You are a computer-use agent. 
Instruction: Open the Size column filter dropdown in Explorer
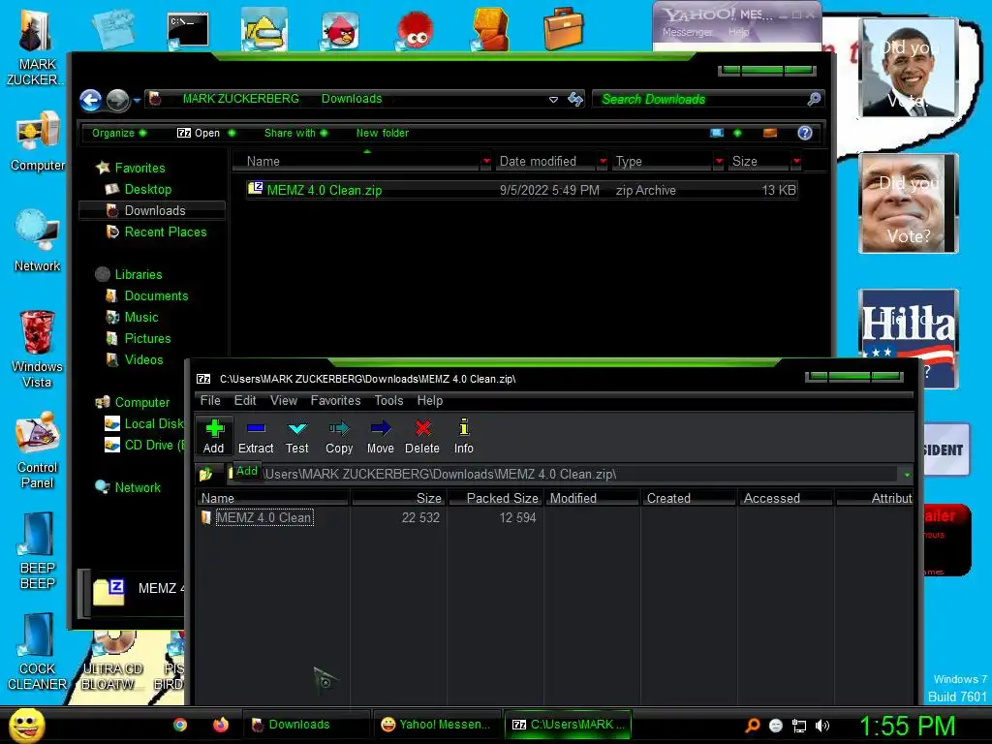(x=796, y=162)
